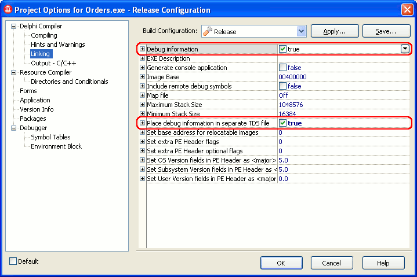The image size is (417, 277).
Task: Toggle the Debug information checkbox
Action: pos(282,49)
